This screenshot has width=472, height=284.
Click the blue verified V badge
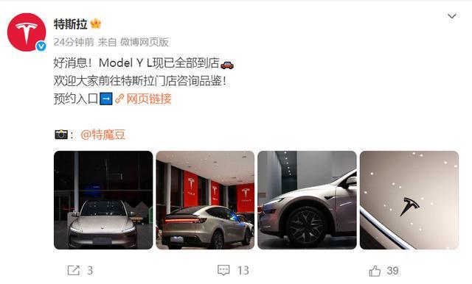[41, 46]
